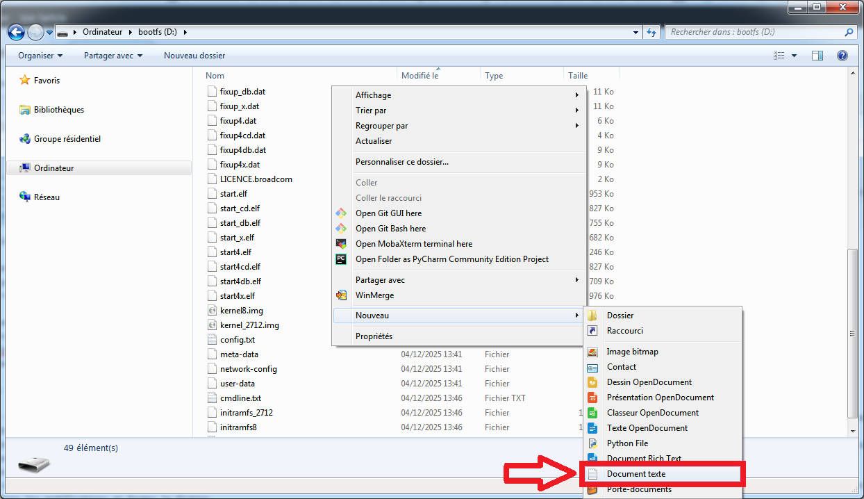Choose Document texte from Nouveau submenu

635,474
